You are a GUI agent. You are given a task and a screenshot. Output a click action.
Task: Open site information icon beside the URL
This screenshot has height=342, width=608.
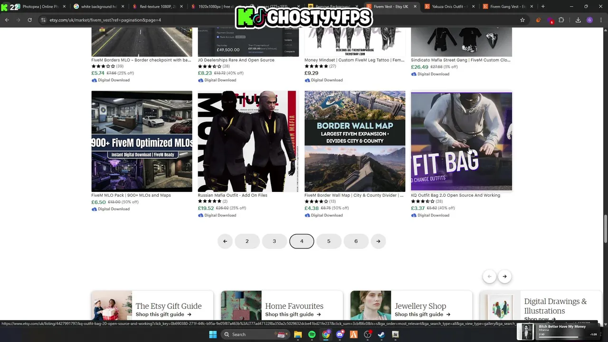point(43,20)
